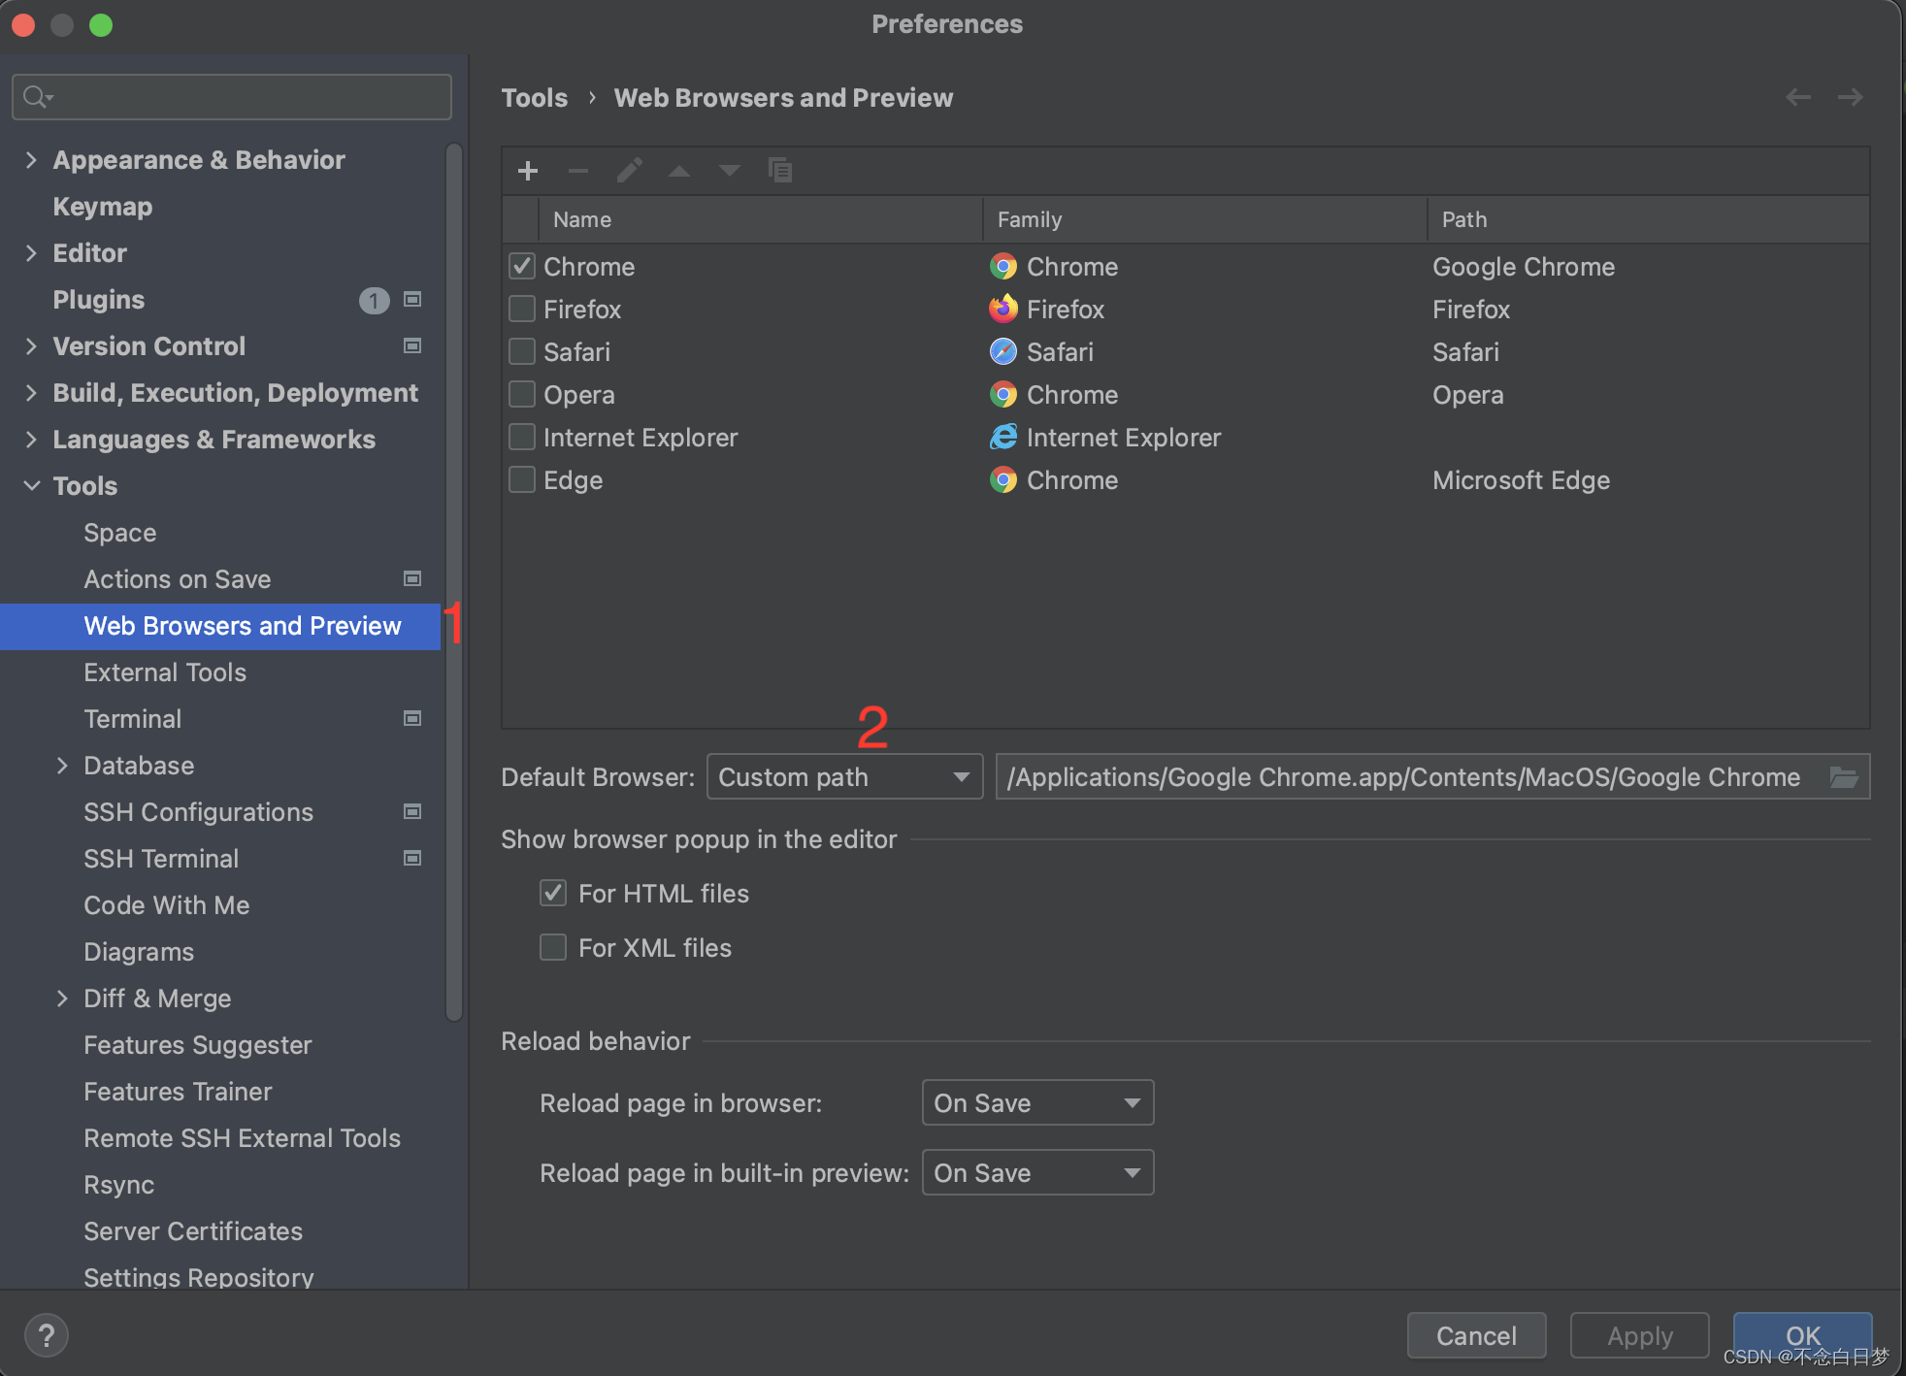
Task: Click the help question mark button
Action: pyautogui.click(x=46, y=1335)
